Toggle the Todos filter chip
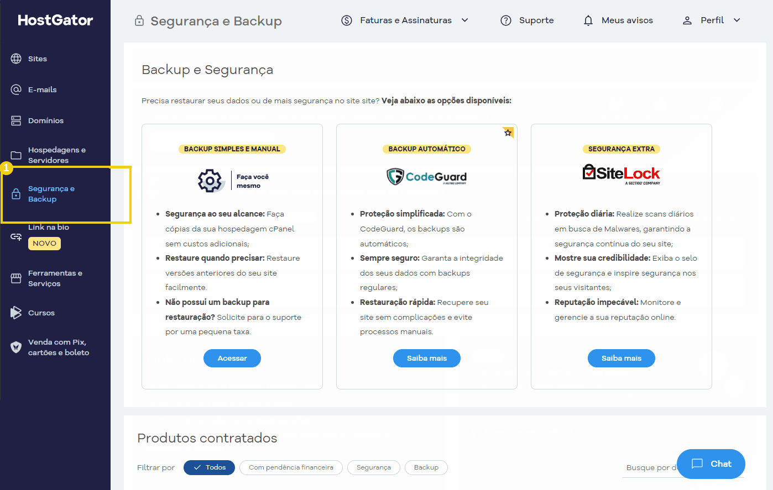This screenshot has height=490, width=773. pyautogui.click(x=209, y=467)
